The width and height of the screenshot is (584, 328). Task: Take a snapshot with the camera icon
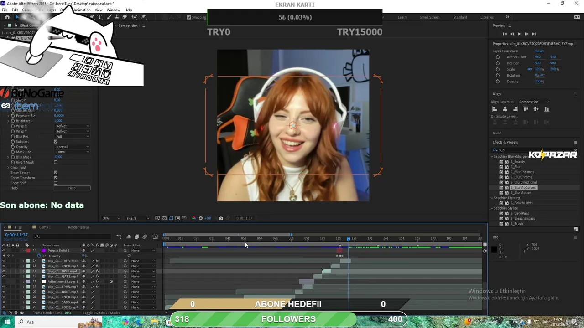click(x=221, y=218)
